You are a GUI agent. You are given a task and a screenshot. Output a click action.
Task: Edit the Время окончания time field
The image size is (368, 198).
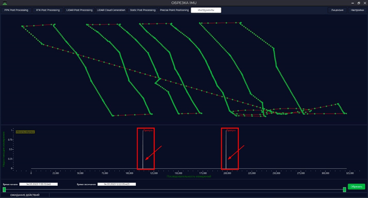click(x=117, y=184)
